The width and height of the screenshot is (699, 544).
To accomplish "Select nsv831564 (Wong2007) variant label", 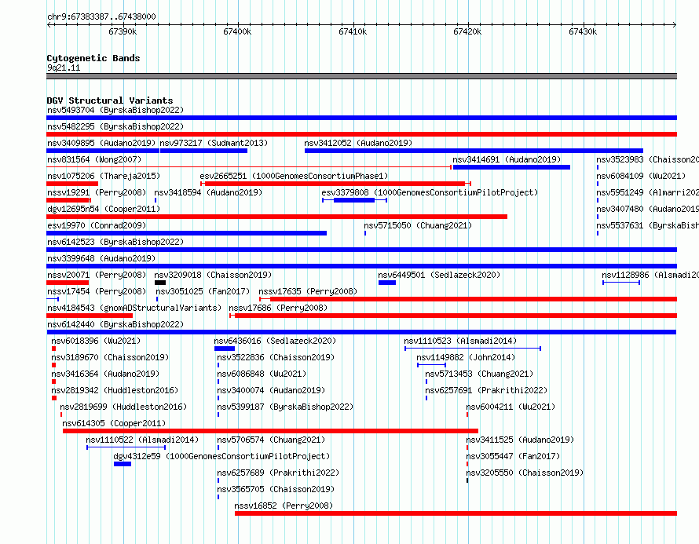I will (x=94, y=159).
